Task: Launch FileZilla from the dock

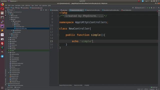Action: (x=2, y=43)
